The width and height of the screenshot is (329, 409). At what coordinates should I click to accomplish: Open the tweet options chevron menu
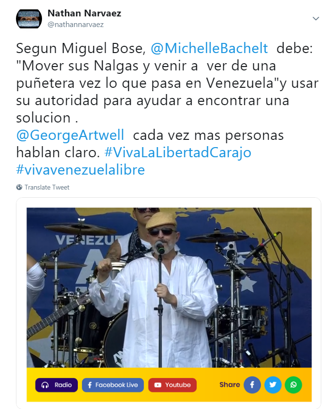pos(315,18)
